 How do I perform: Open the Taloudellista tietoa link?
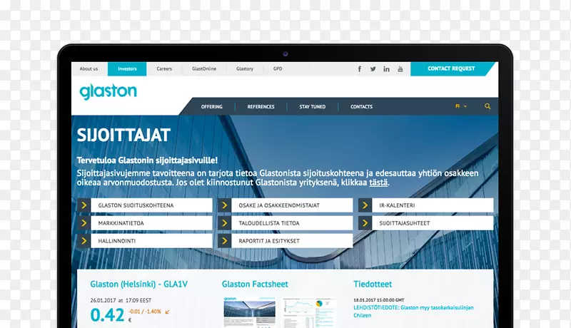[x=292, y=223]
